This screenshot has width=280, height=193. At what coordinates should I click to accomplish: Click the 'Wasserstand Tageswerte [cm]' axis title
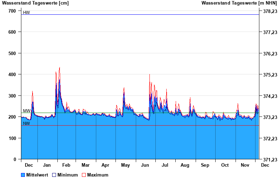pyautogui.click(x=35, y=3)
